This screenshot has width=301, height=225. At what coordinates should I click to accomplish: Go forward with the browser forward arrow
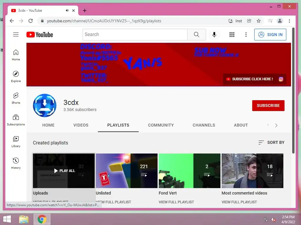(21, 21)
